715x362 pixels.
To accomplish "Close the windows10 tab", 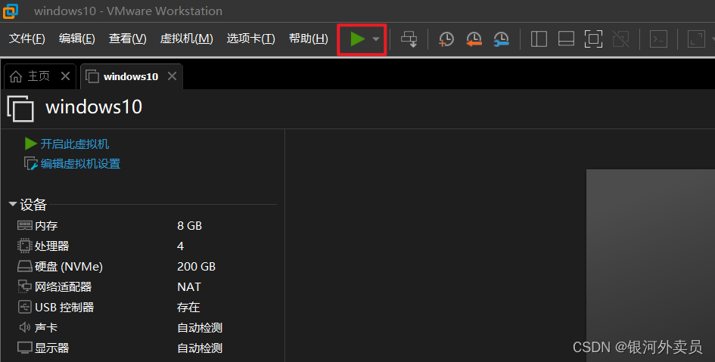I will (x=172, y=76).
